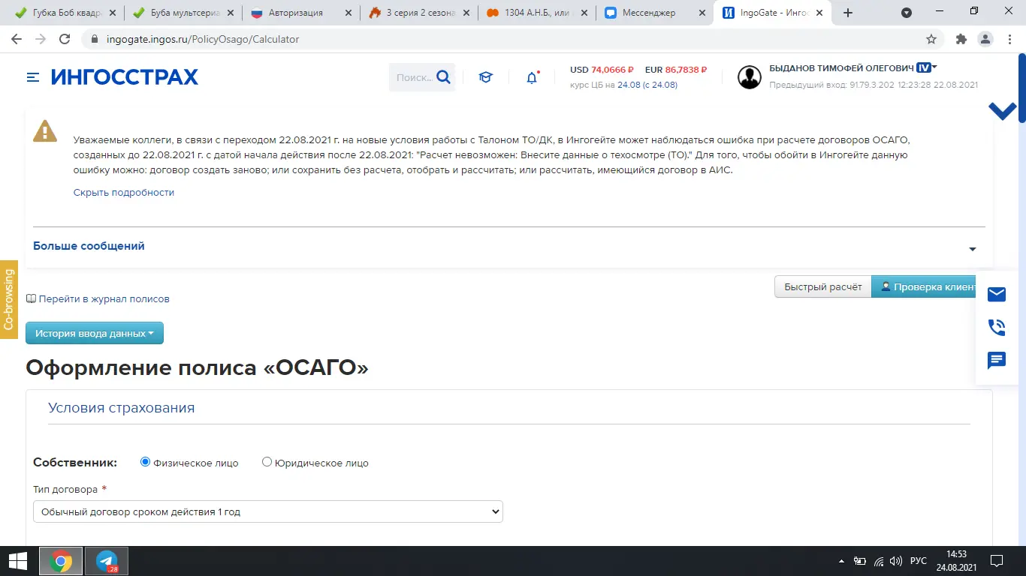The width and height of the screenshot is (1026, 576).
Task: Switch the РУС keyboard language
Action: [x=918, y=561]
